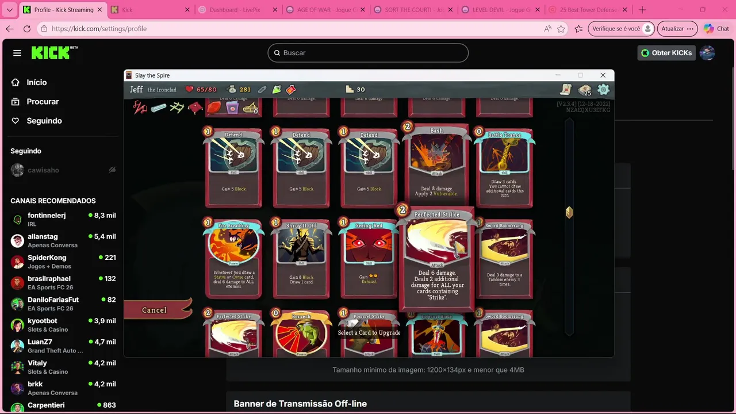Open recommended channel LuanZ7
This screenshot has height=414, width=736.
(63, 346)
